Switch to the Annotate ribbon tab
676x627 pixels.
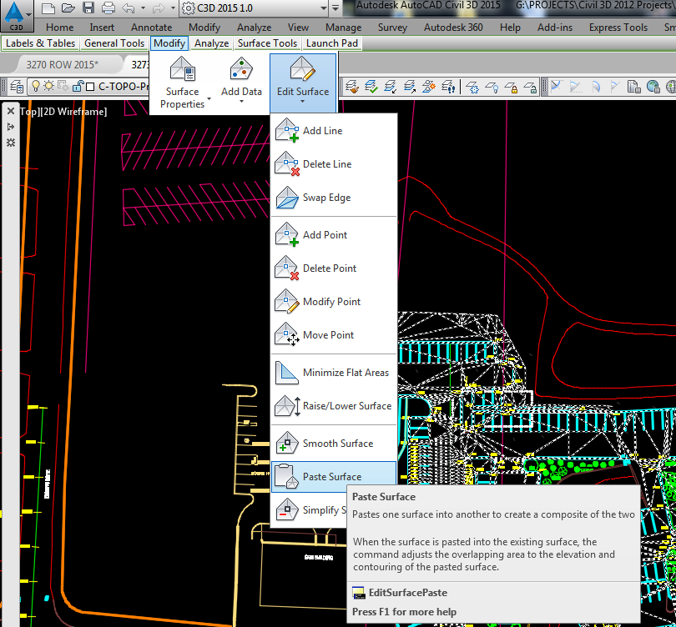pos(151,27)
